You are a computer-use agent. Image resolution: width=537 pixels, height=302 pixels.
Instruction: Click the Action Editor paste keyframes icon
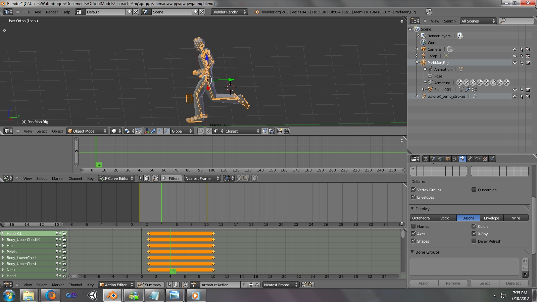tap(311, 285)
